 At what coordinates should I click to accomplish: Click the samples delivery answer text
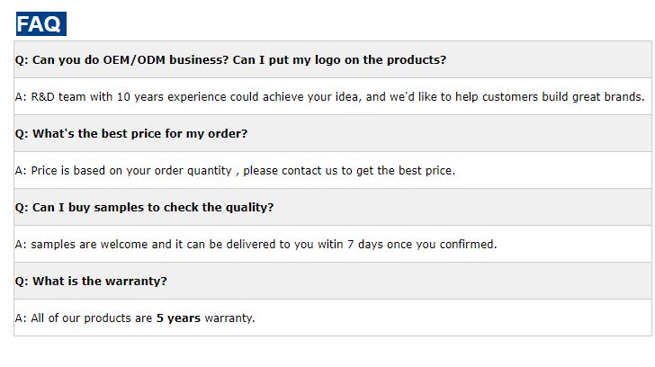pyautogui.click(x=256, y=245)
